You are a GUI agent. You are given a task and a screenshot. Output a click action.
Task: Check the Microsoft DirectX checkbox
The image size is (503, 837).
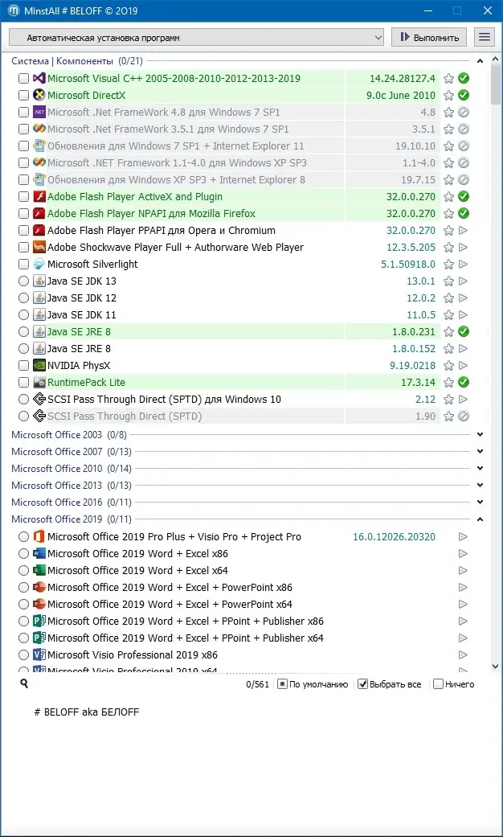pyautogui.click(x=23, y=96)
